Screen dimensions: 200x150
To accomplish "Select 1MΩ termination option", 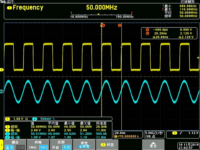I will [33, 147].
